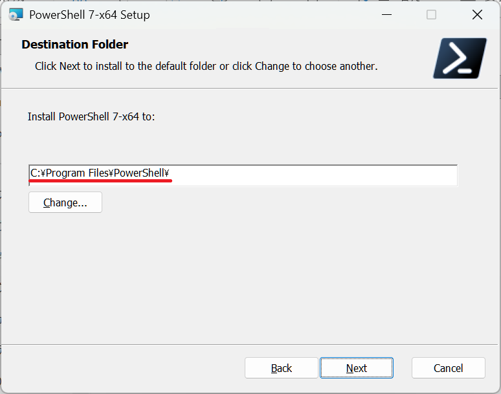Go Back to the previous setup step
This screenshot has height=394, width=501.
click(x=281, y=368)
